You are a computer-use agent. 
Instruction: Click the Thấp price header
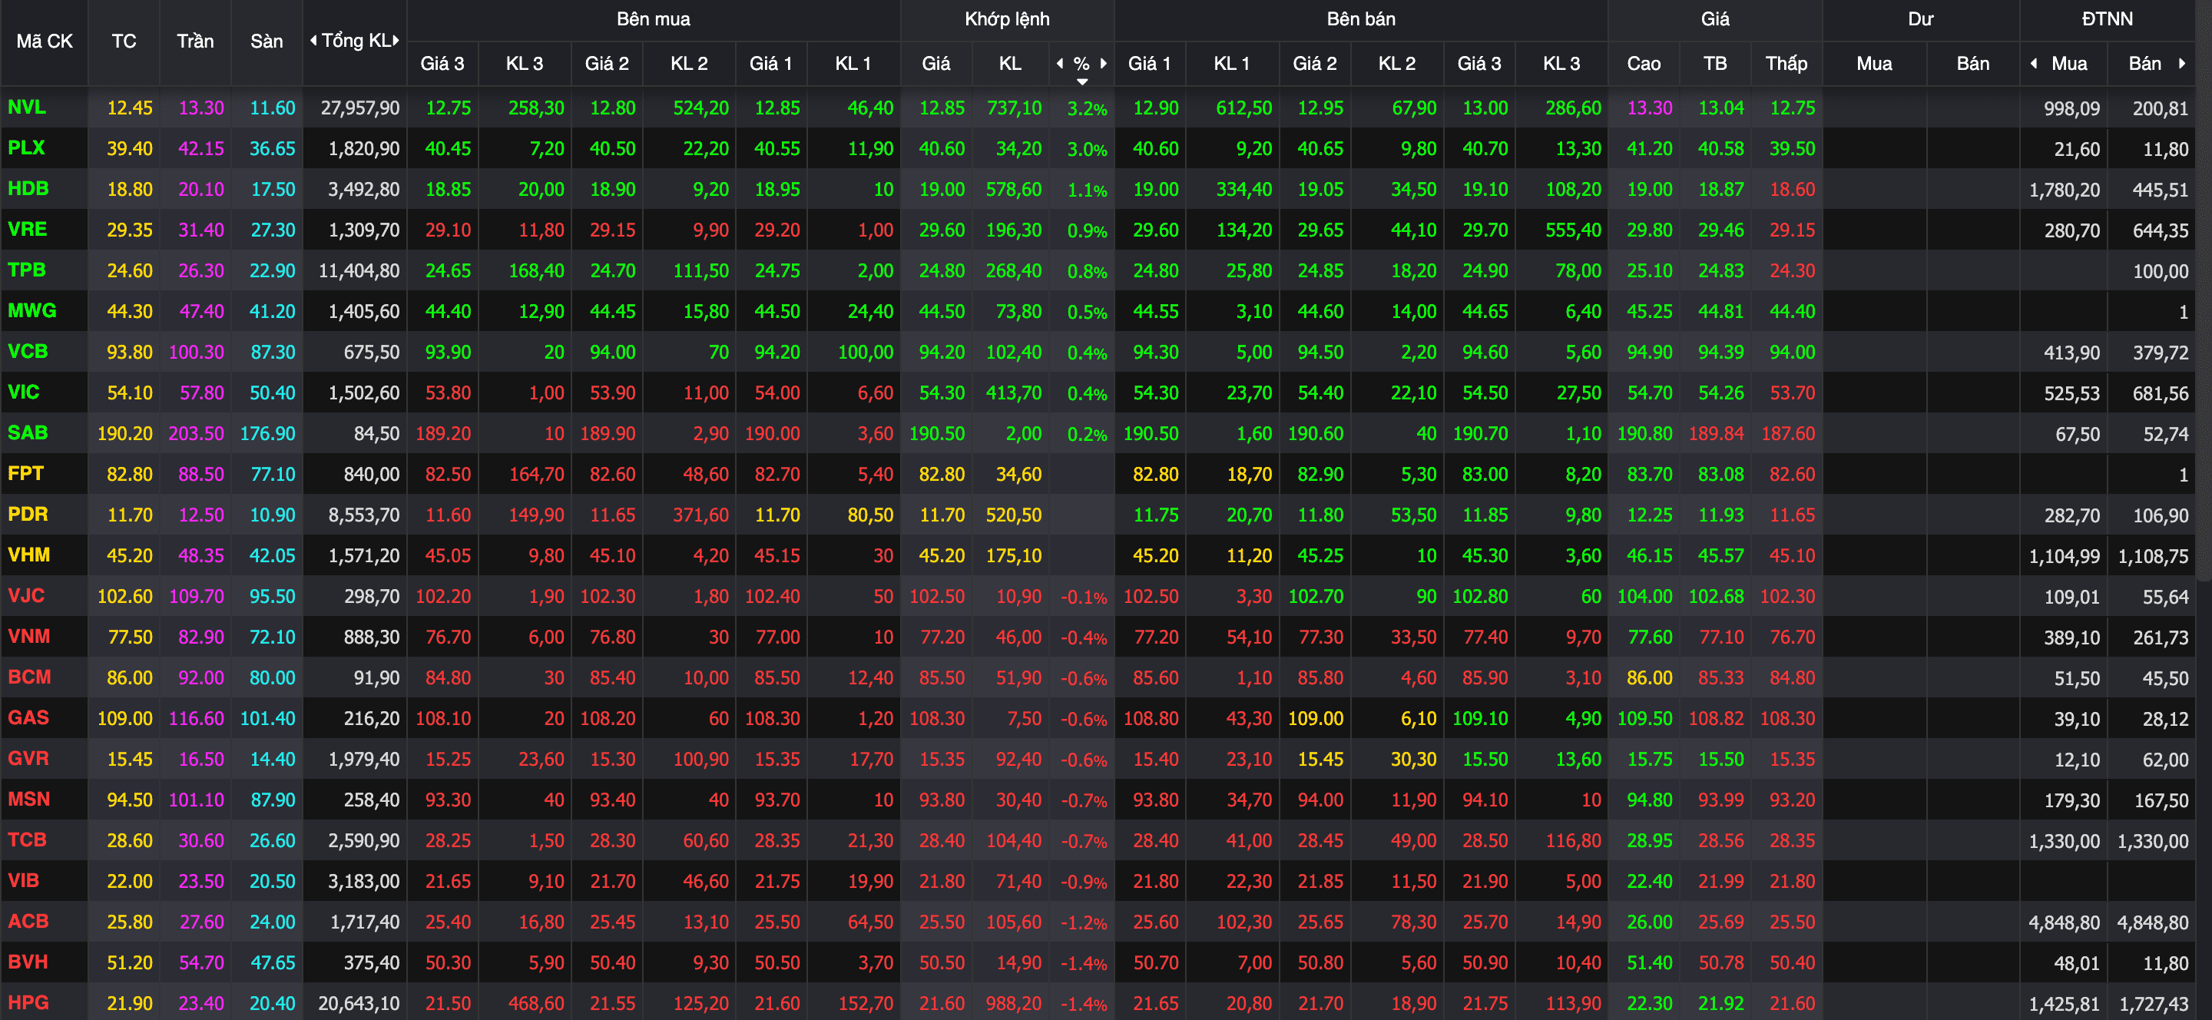[x=1786, y=64]
